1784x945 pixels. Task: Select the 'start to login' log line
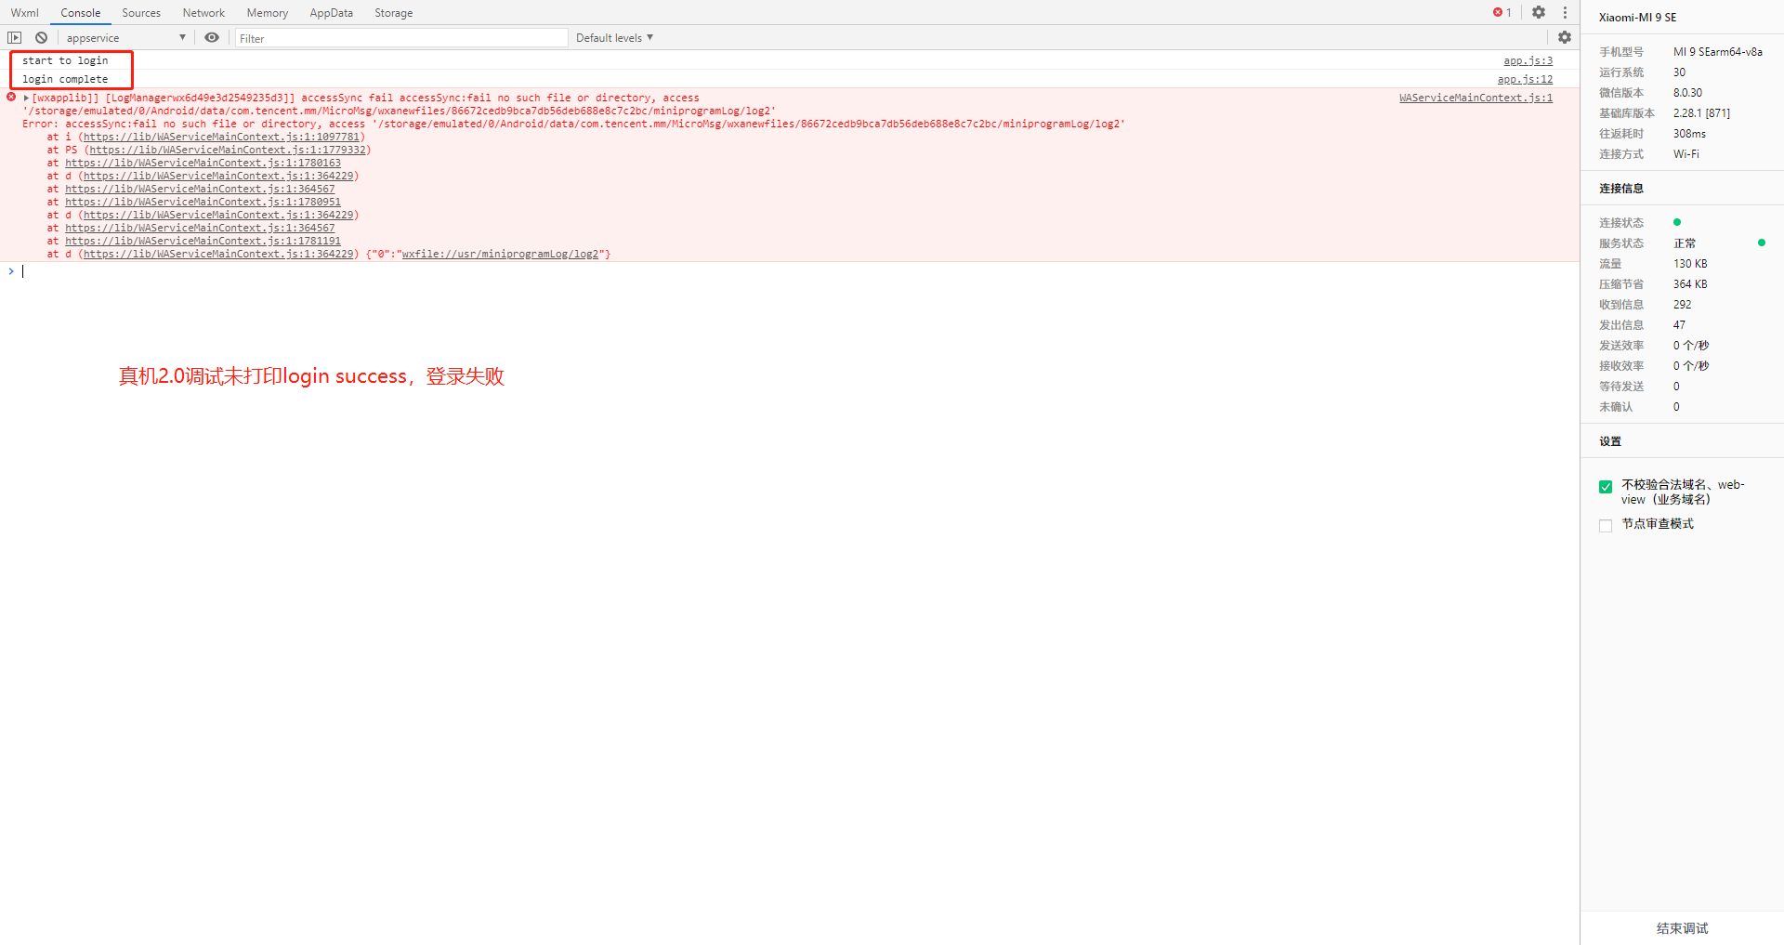[x=65, y=60]
